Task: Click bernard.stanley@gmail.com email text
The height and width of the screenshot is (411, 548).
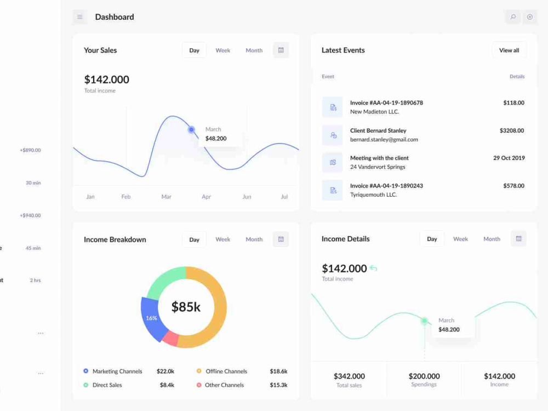Action: pyautogui.click(x=384, y=139)
